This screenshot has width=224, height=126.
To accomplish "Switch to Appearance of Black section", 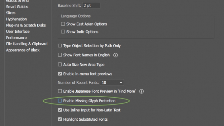I will point(23,50).
